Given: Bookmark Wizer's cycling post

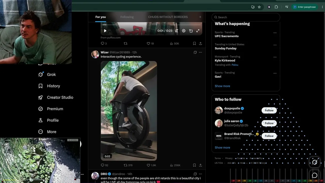Looking at the screenshot, I should pos(194,165).
